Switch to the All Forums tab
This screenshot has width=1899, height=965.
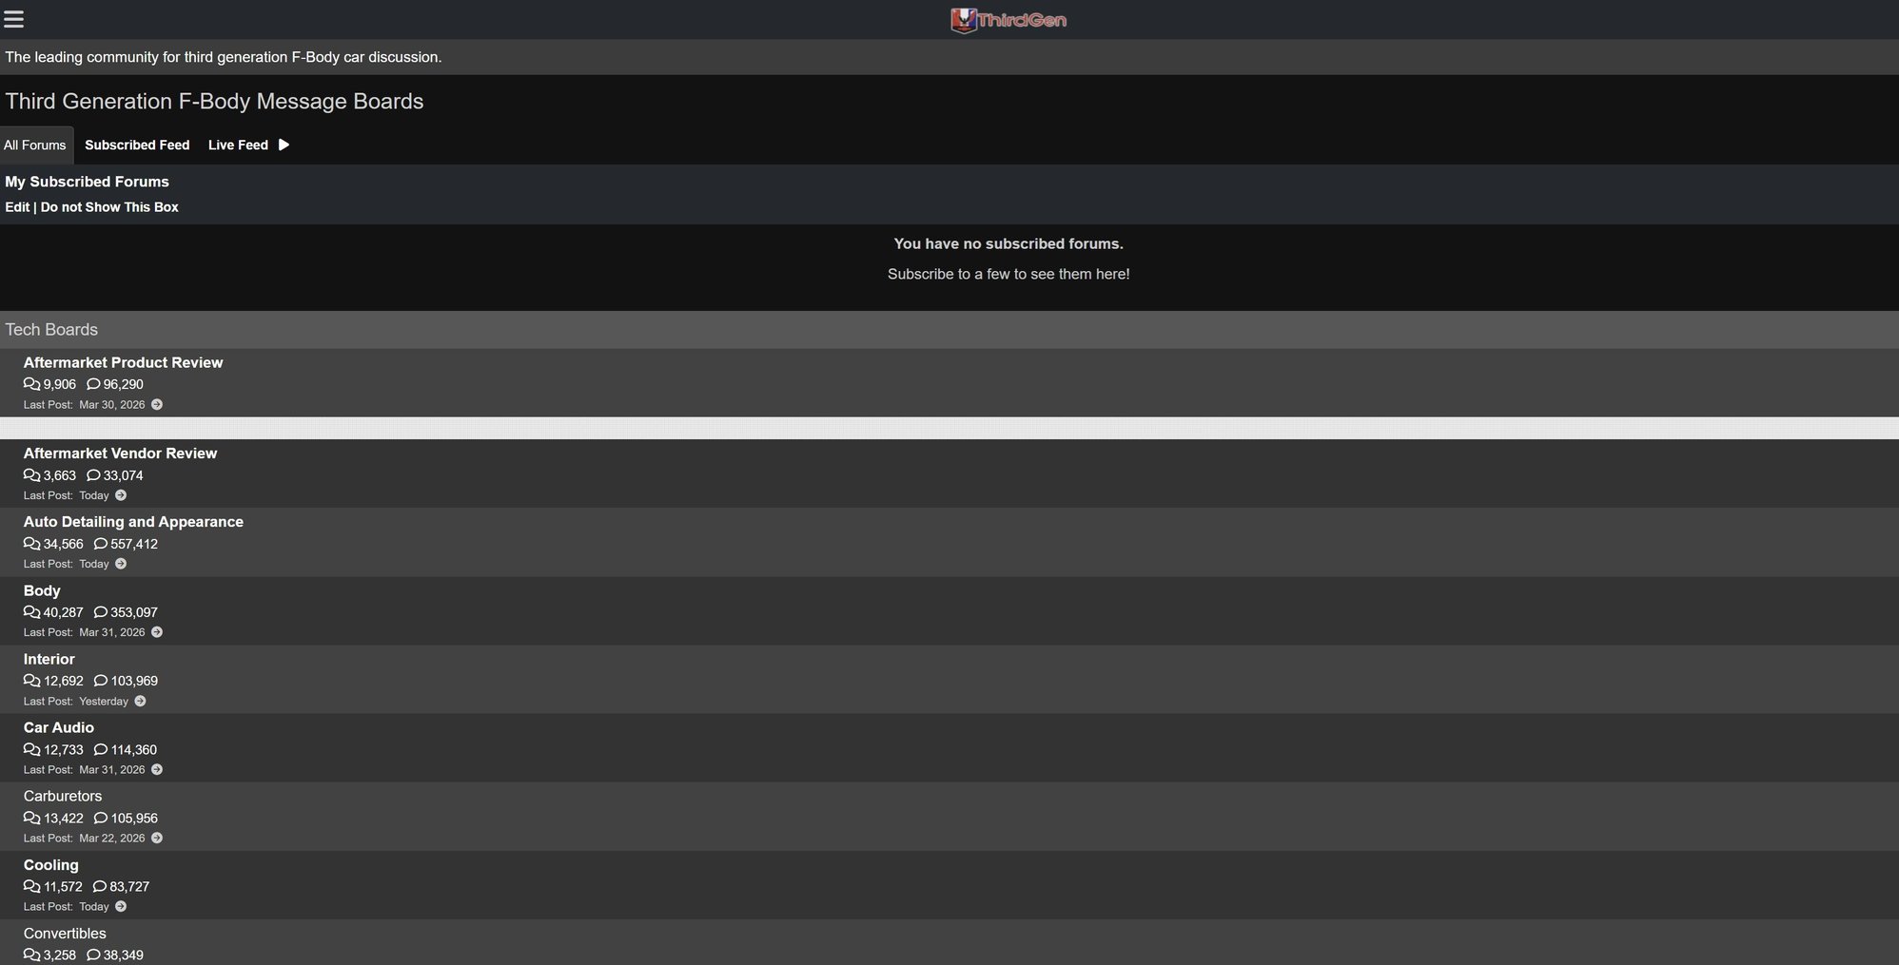35,145
